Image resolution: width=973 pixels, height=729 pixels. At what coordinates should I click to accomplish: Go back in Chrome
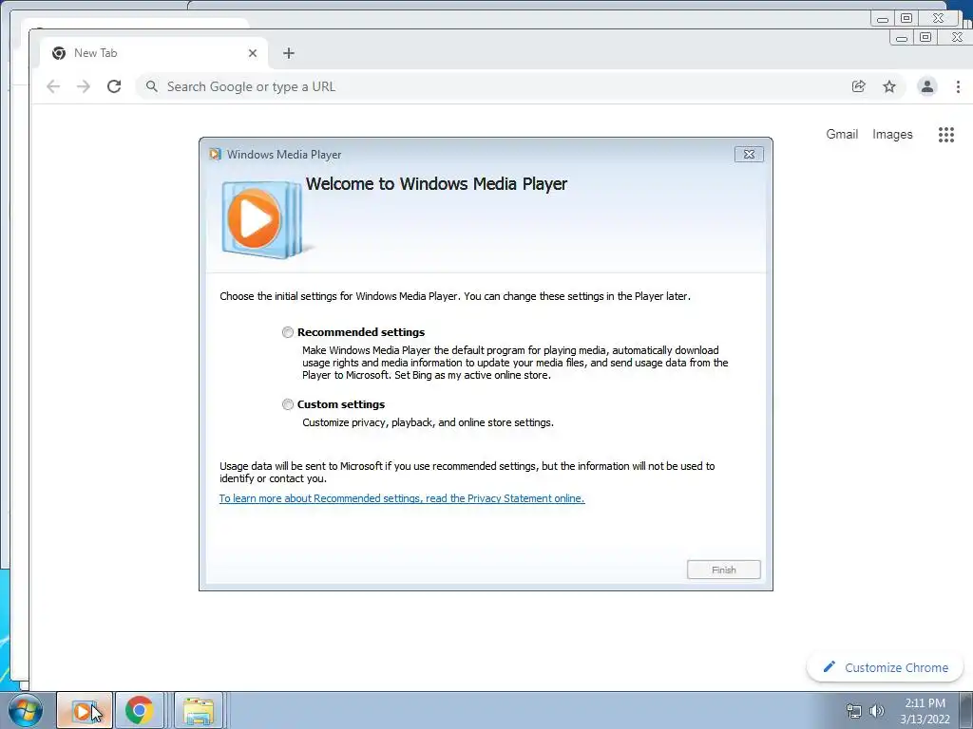(53, 86)
